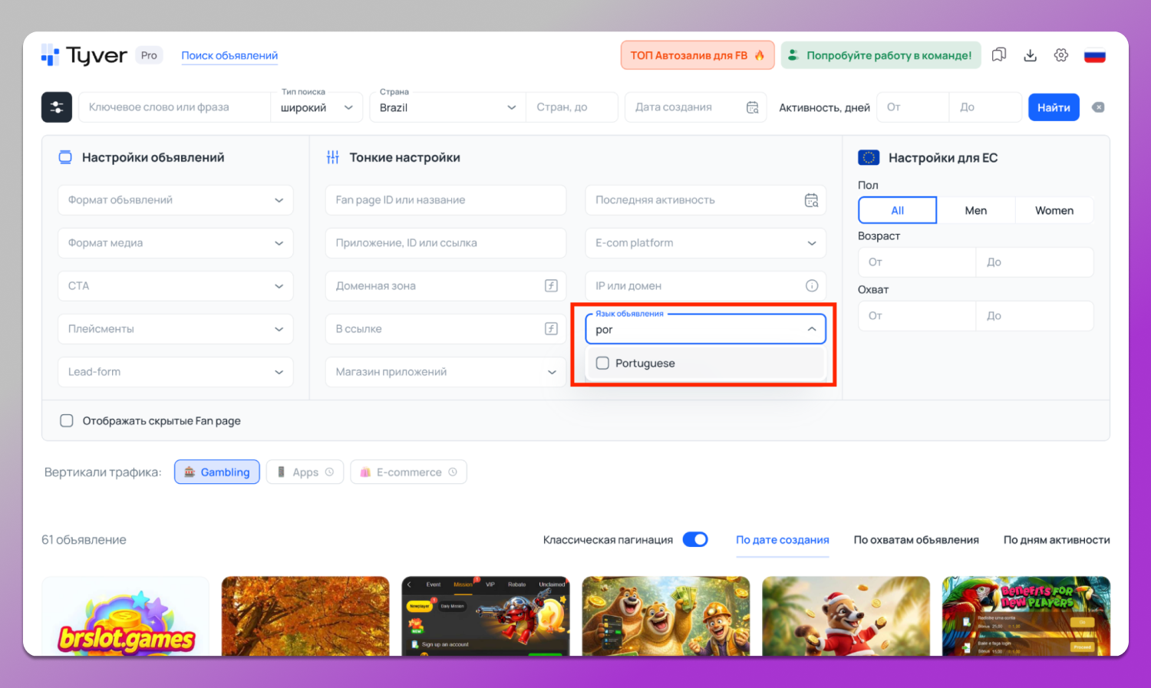Image resolution: width=1151 pixels, height=688 pixels.
Task: Click the Russian flag language icon
Action: point(1094,56)
